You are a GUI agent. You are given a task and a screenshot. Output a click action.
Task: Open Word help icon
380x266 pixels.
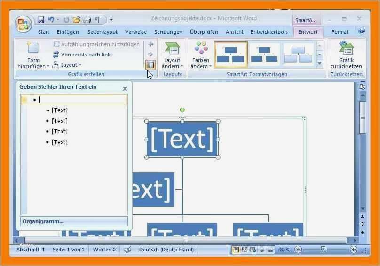362,31
